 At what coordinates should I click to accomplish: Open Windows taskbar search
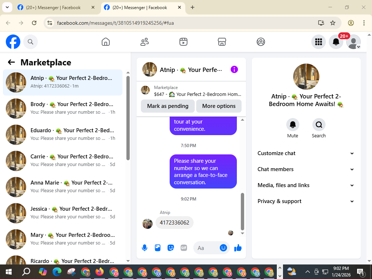(x=26, y=272)
